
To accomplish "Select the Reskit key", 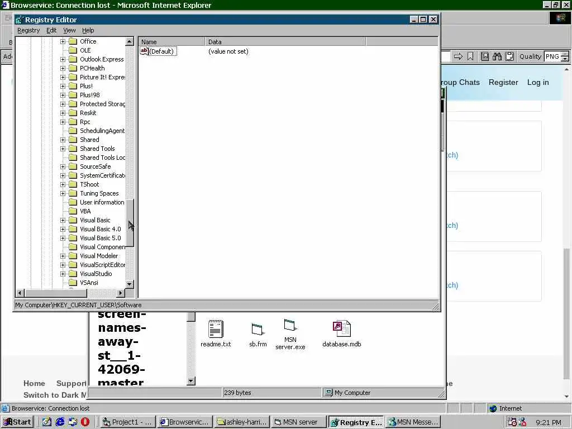I will coord(88,113).
